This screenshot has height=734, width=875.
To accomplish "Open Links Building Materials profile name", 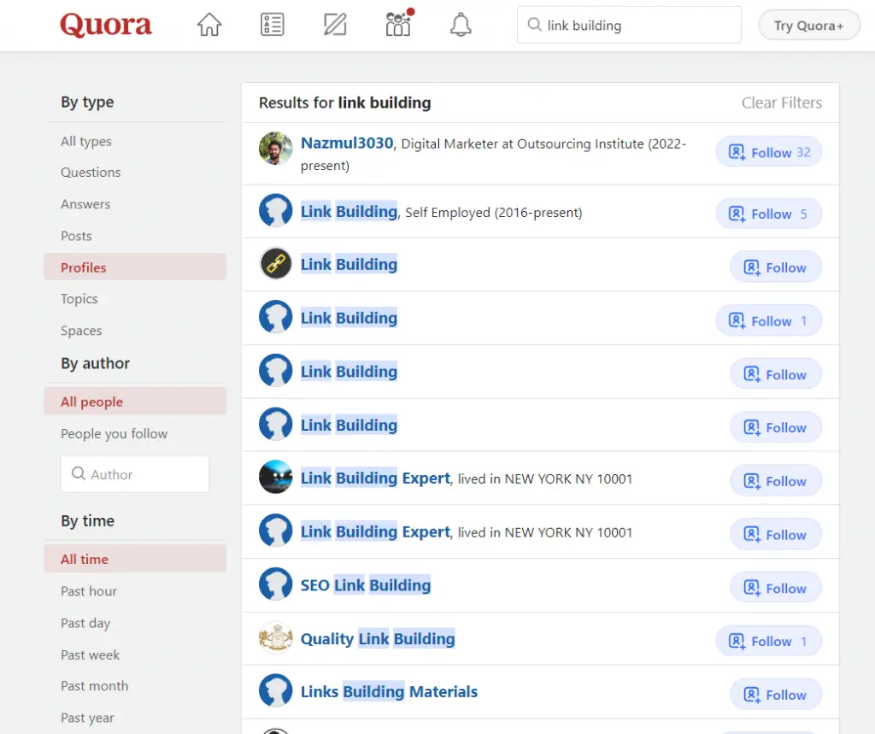I will pos(389,691).
